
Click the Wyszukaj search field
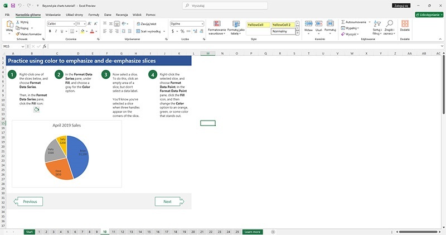[225, 6]
